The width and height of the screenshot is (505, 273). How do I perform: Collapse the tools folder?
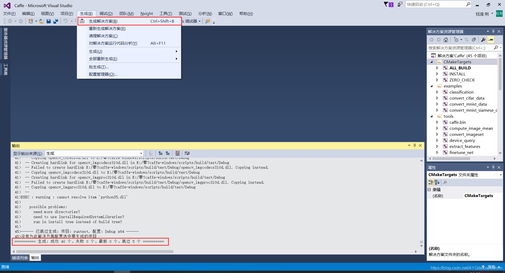click(431, 116)
